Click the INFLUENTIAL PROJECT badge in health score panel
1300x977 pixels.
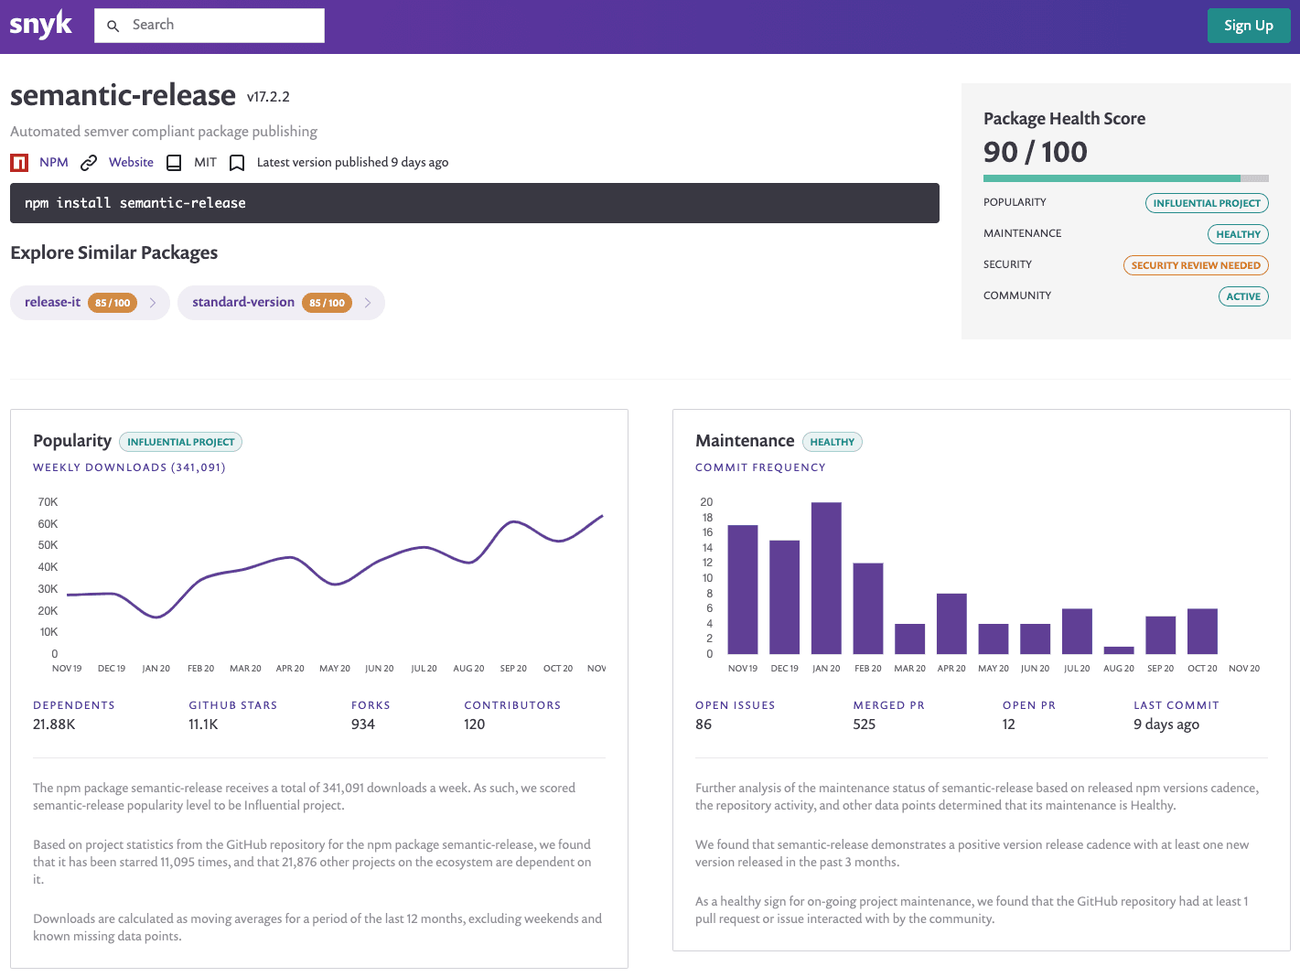pos(1207,203)
